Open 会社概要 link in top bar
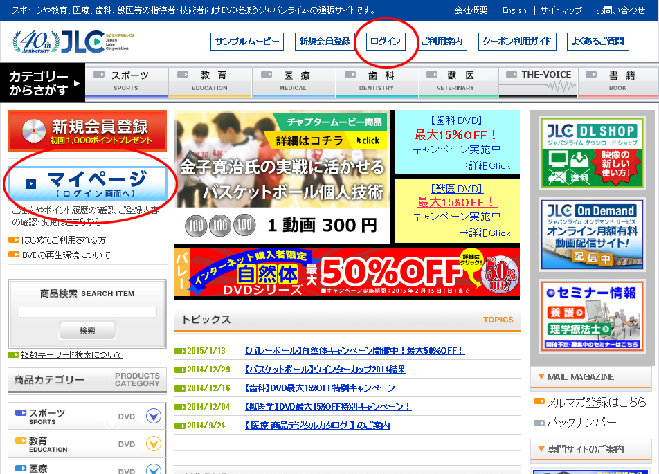Viewport: 659px width, 474px height. pyautogui.click(x=471, y=10)
